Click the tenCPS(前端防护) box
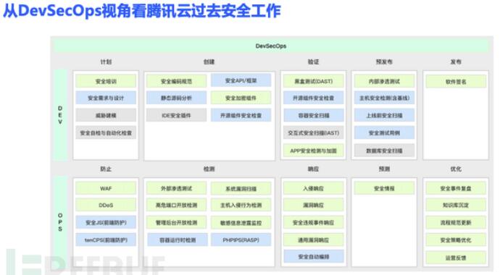The height and width of the screenshot is (275, 500). 106,240
